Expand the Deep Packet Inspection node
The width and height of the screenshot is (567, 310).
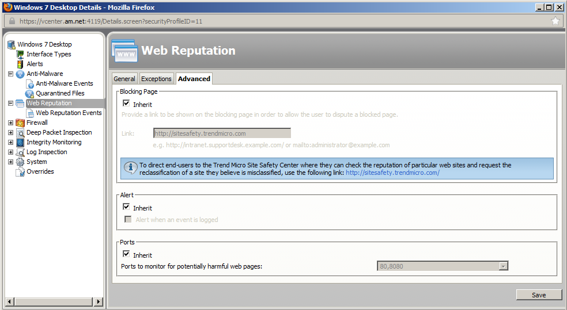click(11, 132)
